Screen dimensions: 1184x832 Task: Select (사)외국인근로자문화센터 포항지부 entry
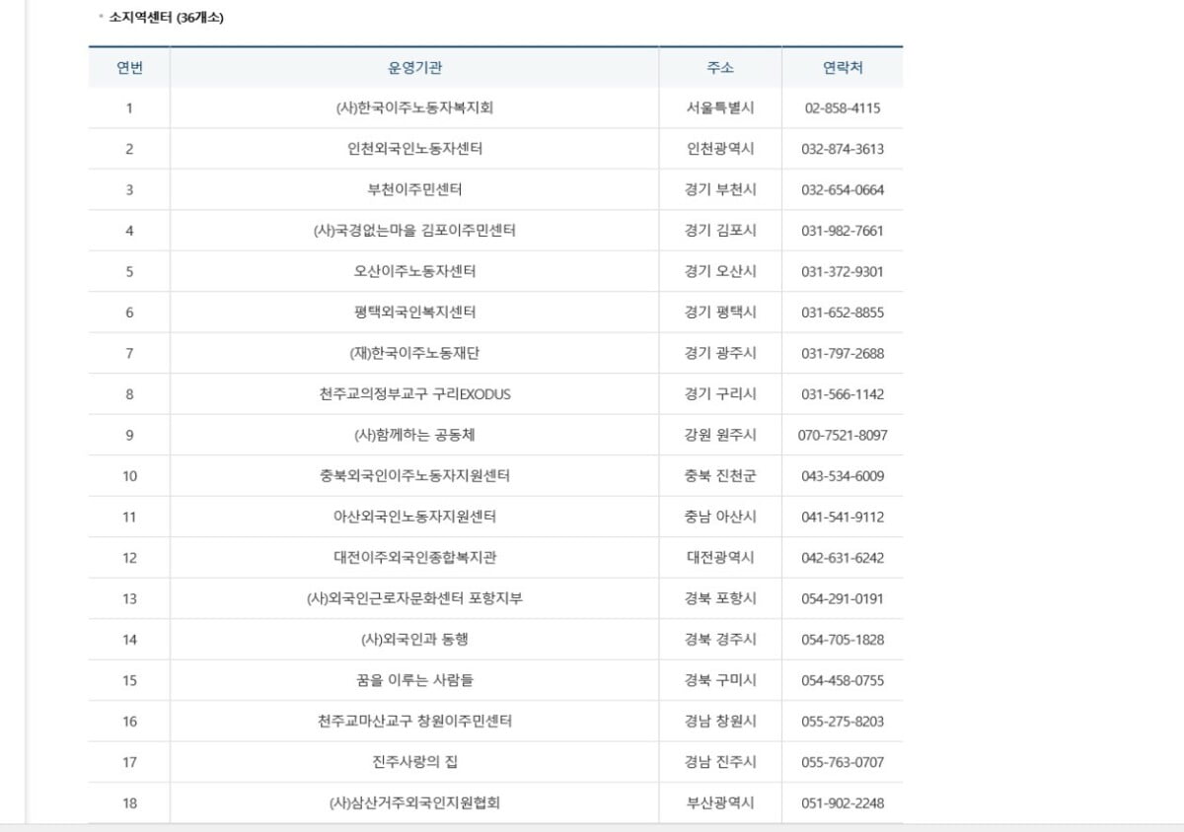coord(414,598)
